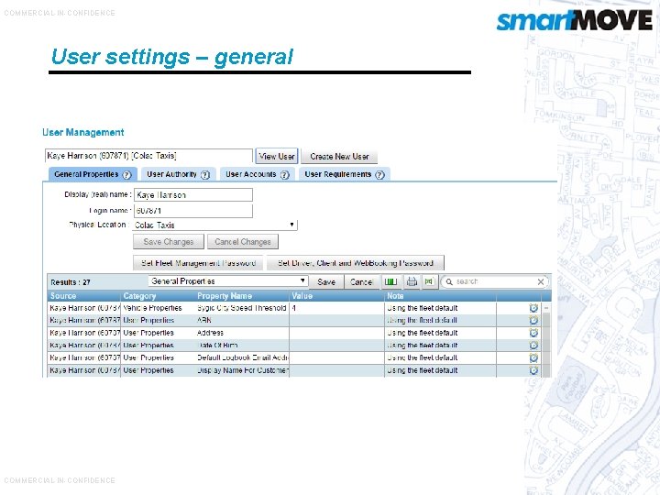660x495 pixels.
Task: Click the green columns icon in results toolbar
Action: 391,281
